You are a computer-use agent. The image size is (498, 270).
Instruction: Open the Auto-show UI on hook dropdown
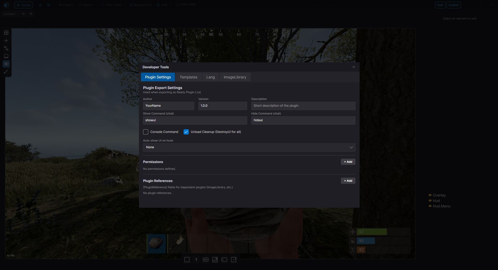pos(249,147)
